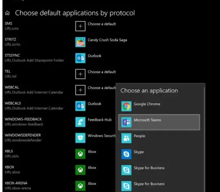Click the plus icon for SMS protocol
This screenshot has height=192, width=220.
click(80, 26)
